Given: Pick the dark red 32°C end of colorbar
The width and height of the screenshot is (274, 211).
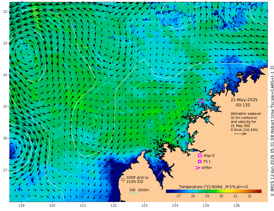Looking at the screenshot, I should coord(259,191).
